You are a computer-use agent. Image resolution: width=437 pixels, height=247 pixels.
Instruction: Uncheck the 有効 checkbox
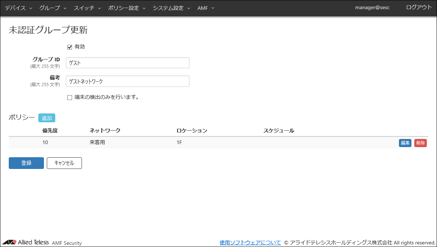70,47
